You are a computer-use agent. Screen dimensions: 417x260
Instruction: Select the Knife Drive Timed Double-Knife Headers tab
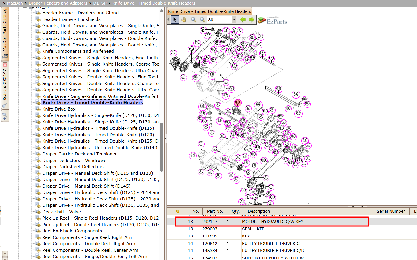click(210, 11)
